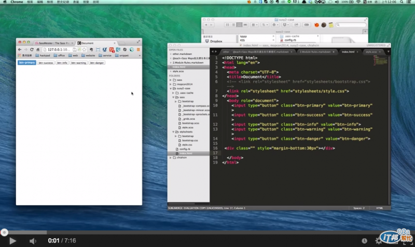The image size is (415, 247).
Task: Click the black circular Chrome extension icon
Action: [125, 50]
